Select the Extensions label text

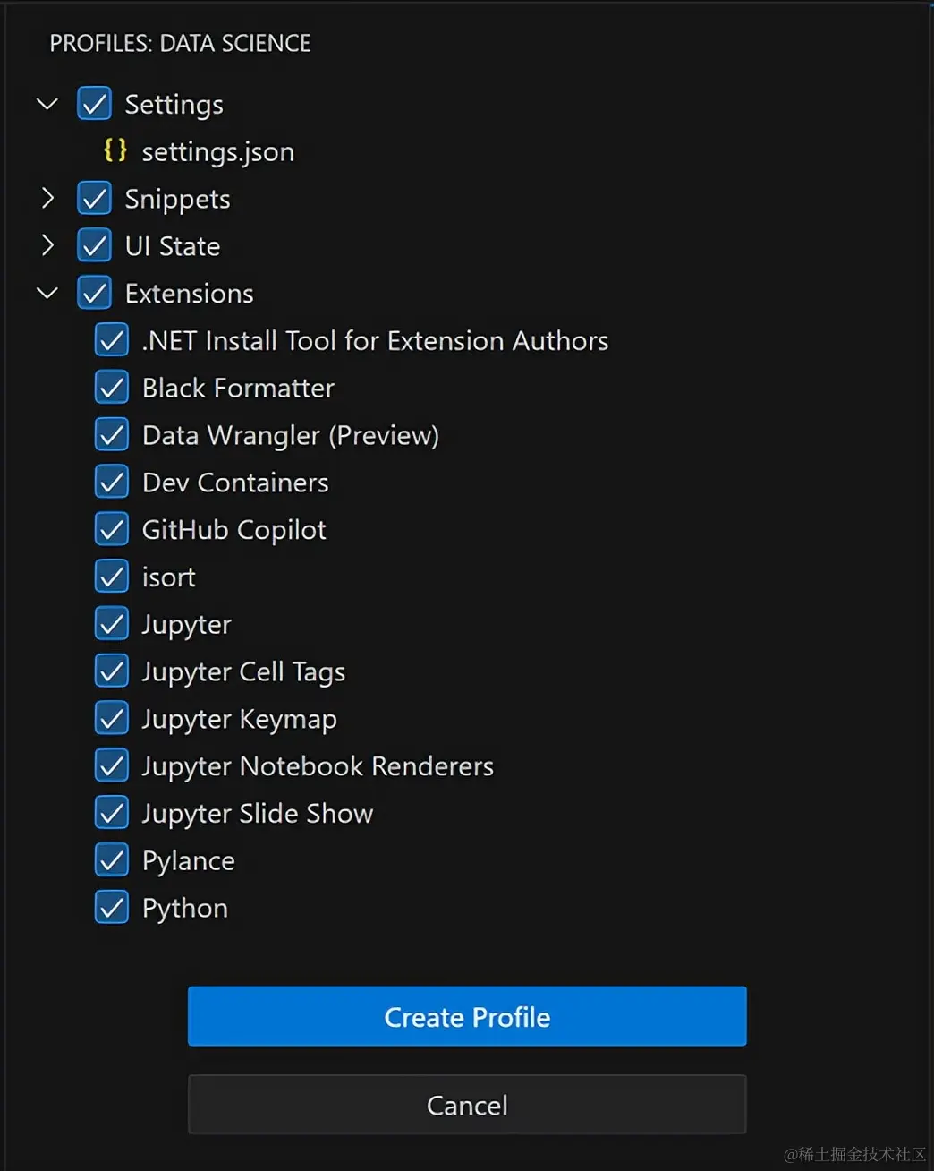189,294
